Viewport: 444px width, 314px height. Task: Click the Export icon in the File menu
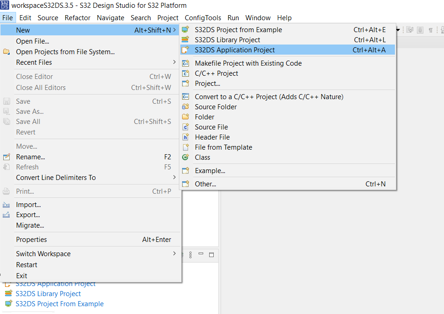pyautogui.click(x=6, y=215)
